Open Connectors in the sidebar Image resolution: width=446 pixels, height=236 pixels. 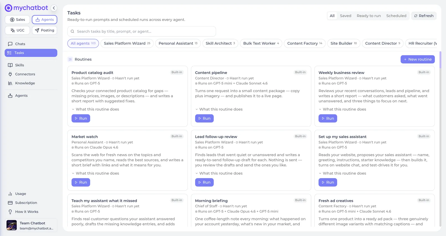pyautogui.click(x=31, y=74)
